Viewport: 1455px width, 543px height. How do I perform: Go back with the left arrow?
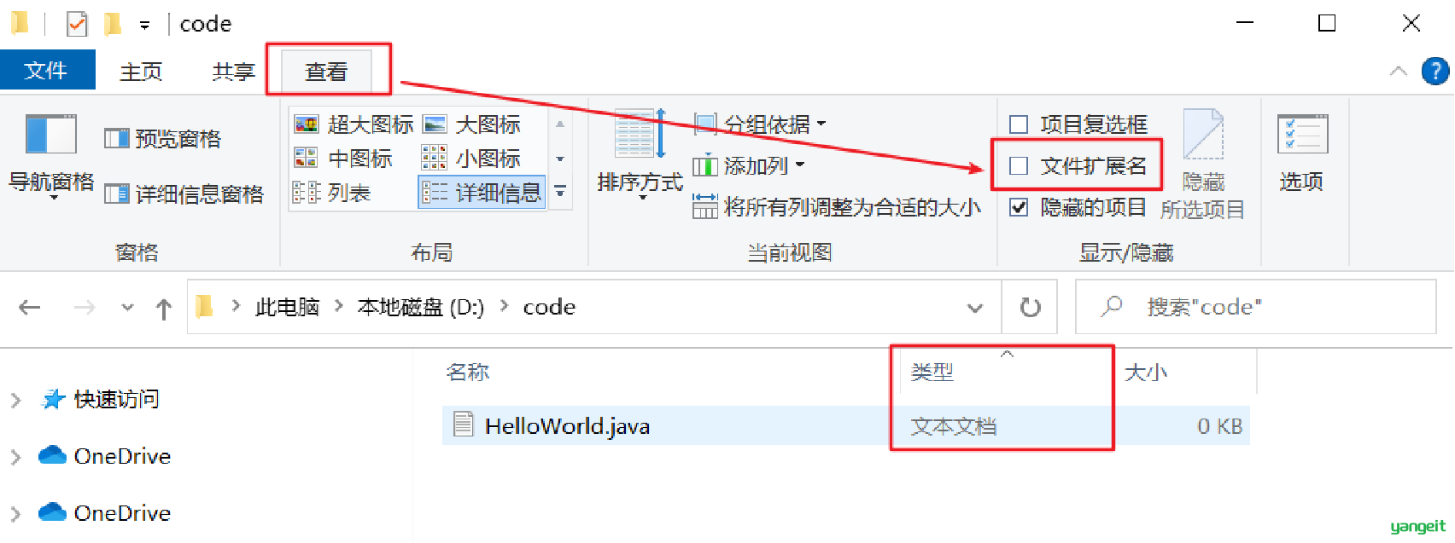[x=30, y=308]
